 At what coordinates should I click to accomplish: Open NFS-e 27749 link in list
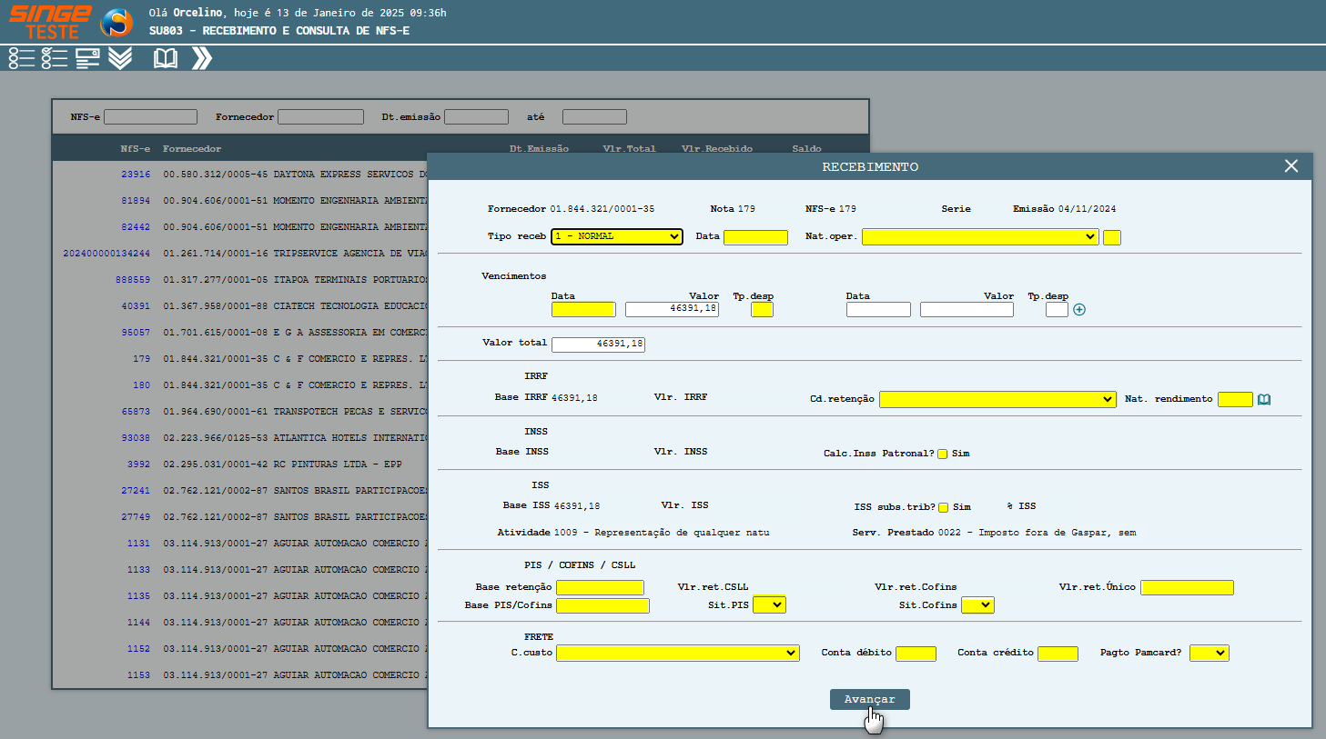click(x=136, y=517)
